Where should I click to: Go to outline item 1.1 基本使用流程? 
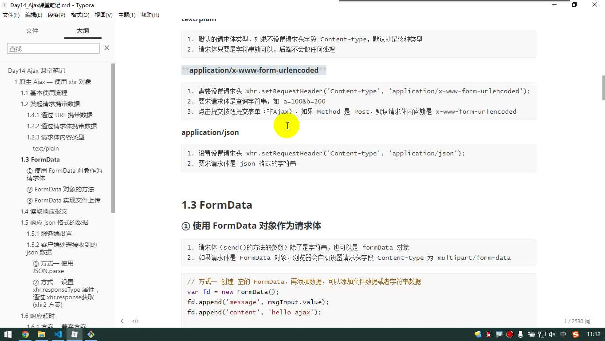click(44, 93)
